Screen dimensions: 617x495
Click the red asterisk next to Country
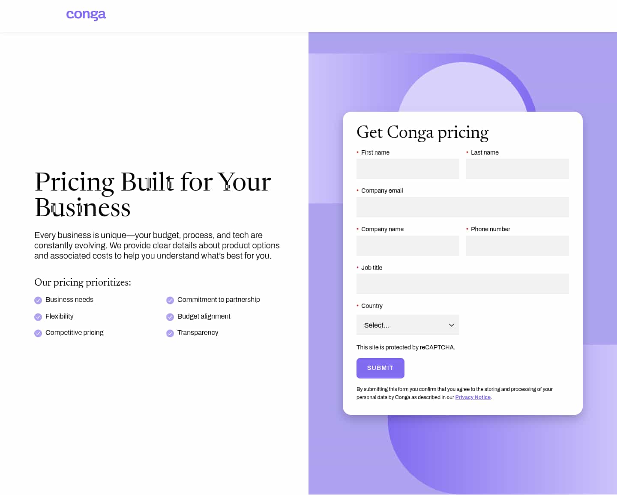pyautogui.click(x=358, y=306)
